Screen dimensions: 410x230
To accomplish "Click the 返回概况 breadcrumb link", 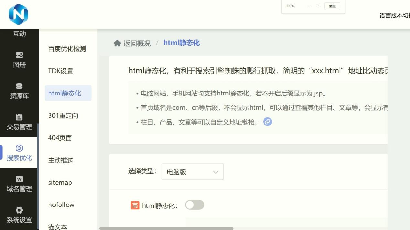I will 137,43.
